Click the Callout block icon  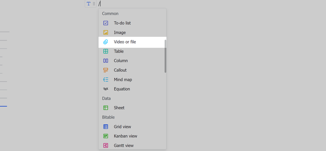tap(106, 70)
